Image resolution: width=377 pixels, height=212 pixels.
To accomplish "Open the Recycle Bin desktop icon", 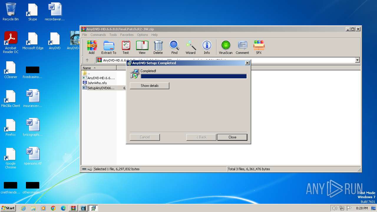I will [x=11, y=12].
